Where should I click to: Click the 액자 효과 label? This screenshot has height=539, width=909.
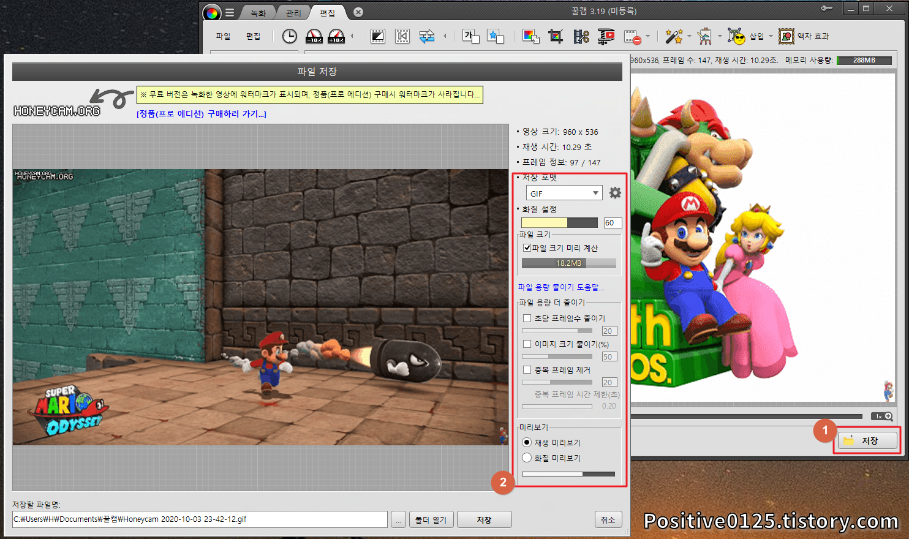(813, 36)
